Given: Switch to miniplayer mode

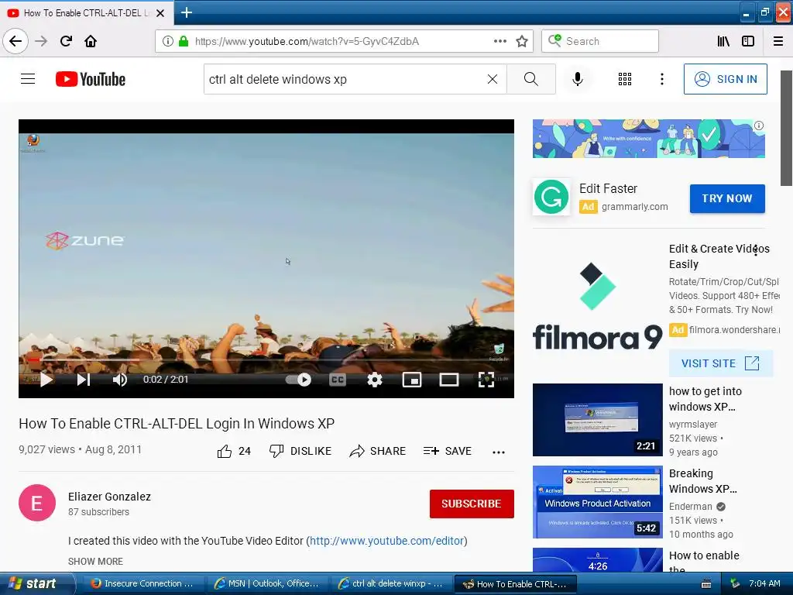Looking at the screenshot, I should click(412, 380).
